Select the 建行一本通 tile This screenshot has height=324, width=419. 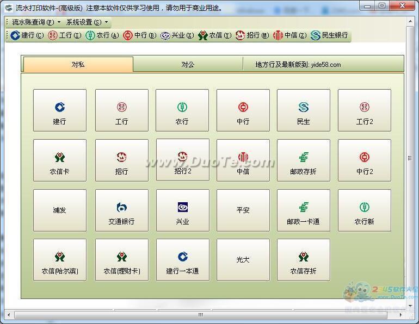[182, 260]
